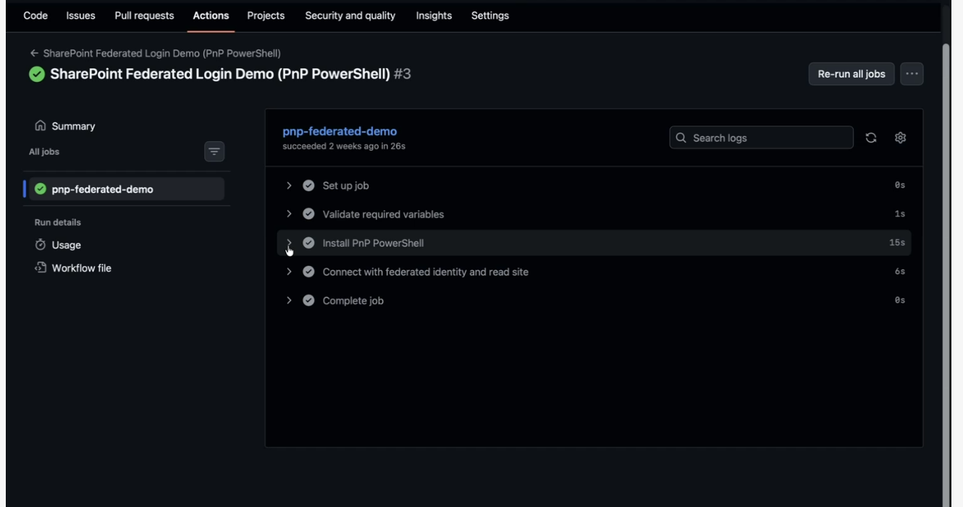The image size is (963, 507).
Task: Click the back arrow to workflow runs
Action: [x=34, y=54]
